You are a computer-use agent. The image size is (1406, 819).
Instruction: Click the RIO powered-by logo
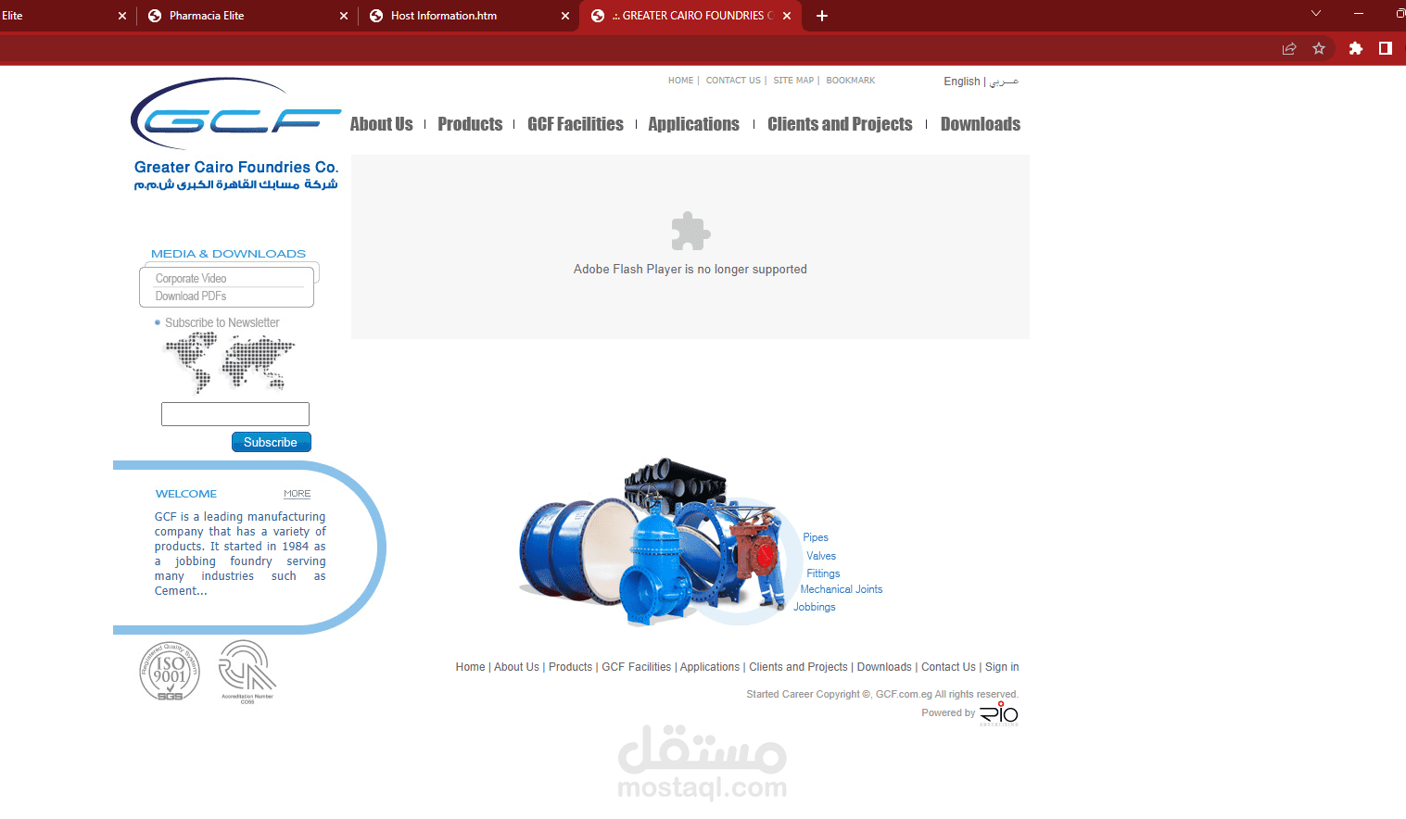(x=999, y=713)
